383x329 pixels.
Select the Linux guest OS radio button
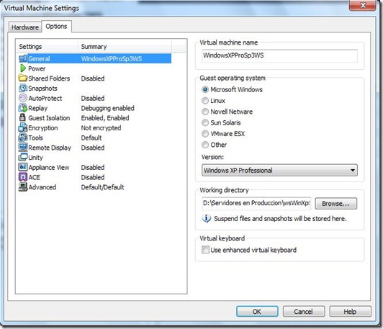tap(205, 101)
